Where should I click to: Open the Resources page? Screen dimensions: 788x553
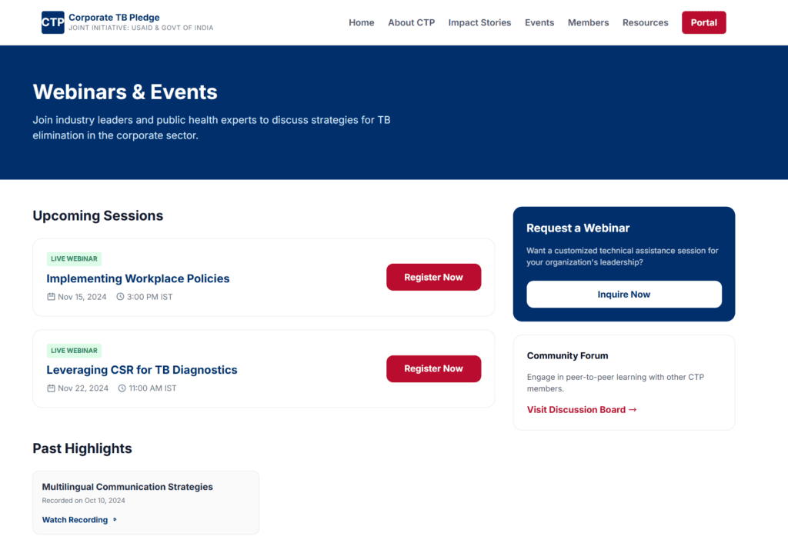(x=645, y=22)
